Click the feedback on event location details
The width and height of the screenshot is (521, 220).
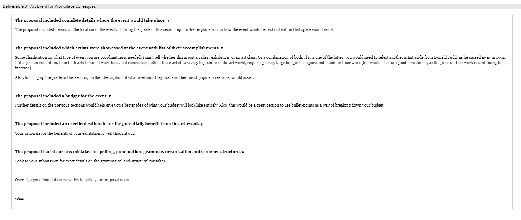[175, 29]
